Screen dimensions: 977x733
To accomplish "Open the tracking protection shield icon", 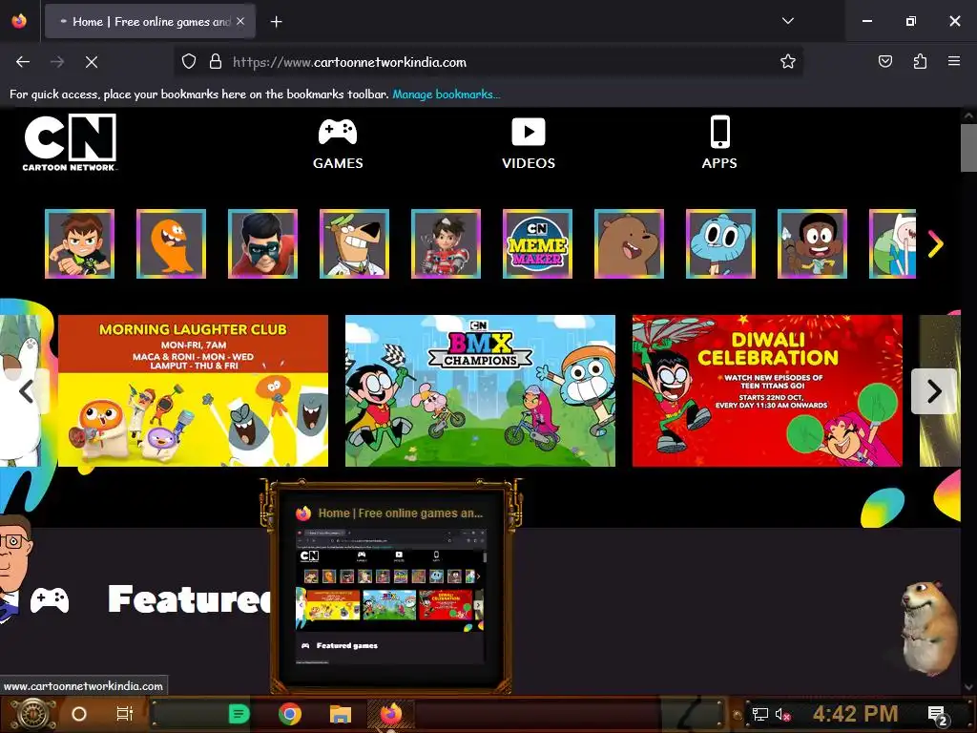I will [189, 62].
